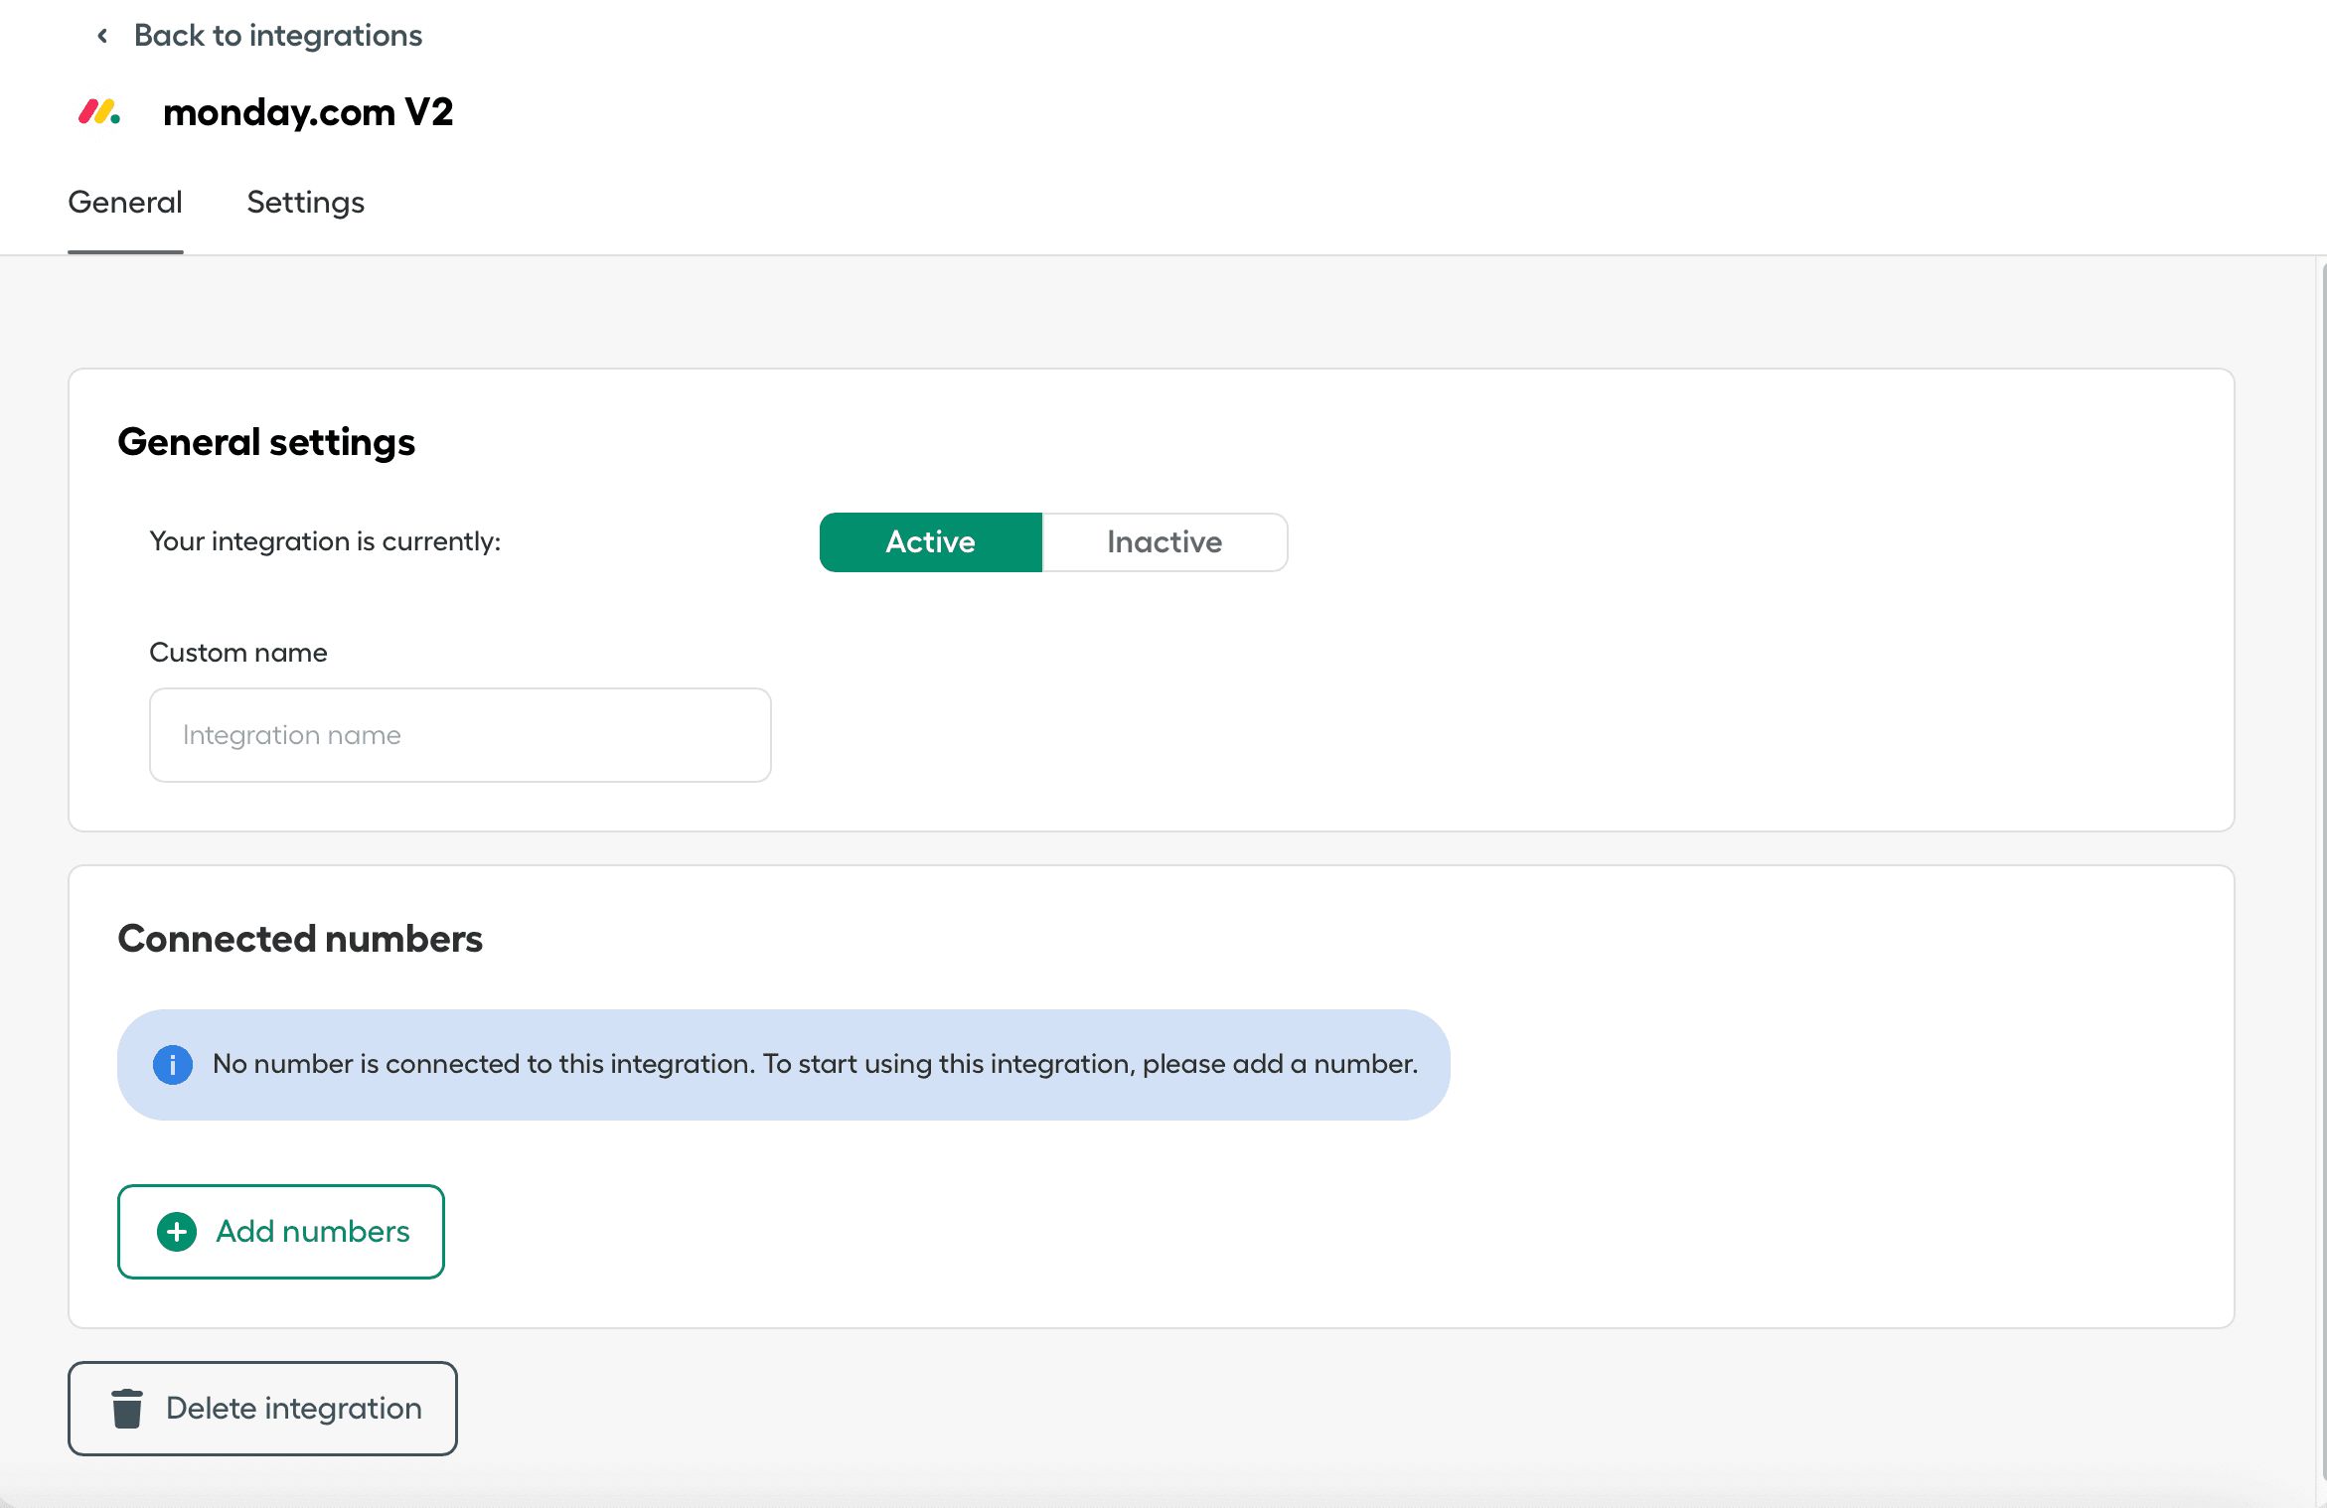
Task: Open the Back to integrations link
Action: [277, 36]
